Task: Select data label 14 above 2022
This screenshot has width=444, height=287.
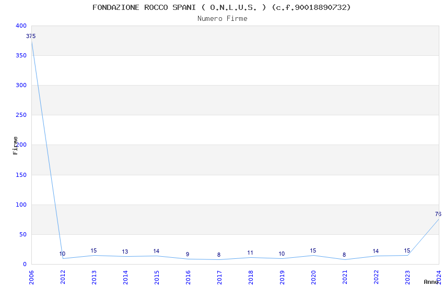Action: (x=376, y=251)
